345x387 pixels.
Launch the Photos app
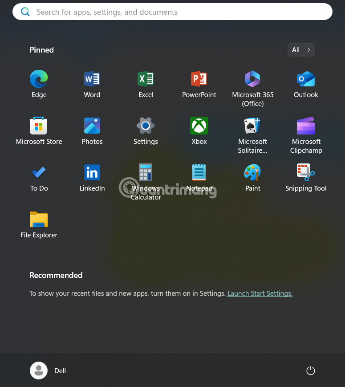[x=92, y=126]
